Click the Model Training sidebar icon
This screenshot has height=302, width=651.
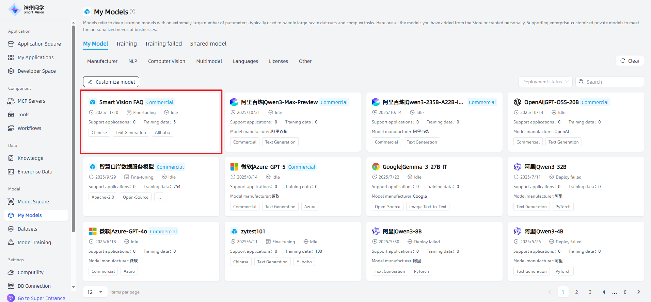tap(11, 242)
